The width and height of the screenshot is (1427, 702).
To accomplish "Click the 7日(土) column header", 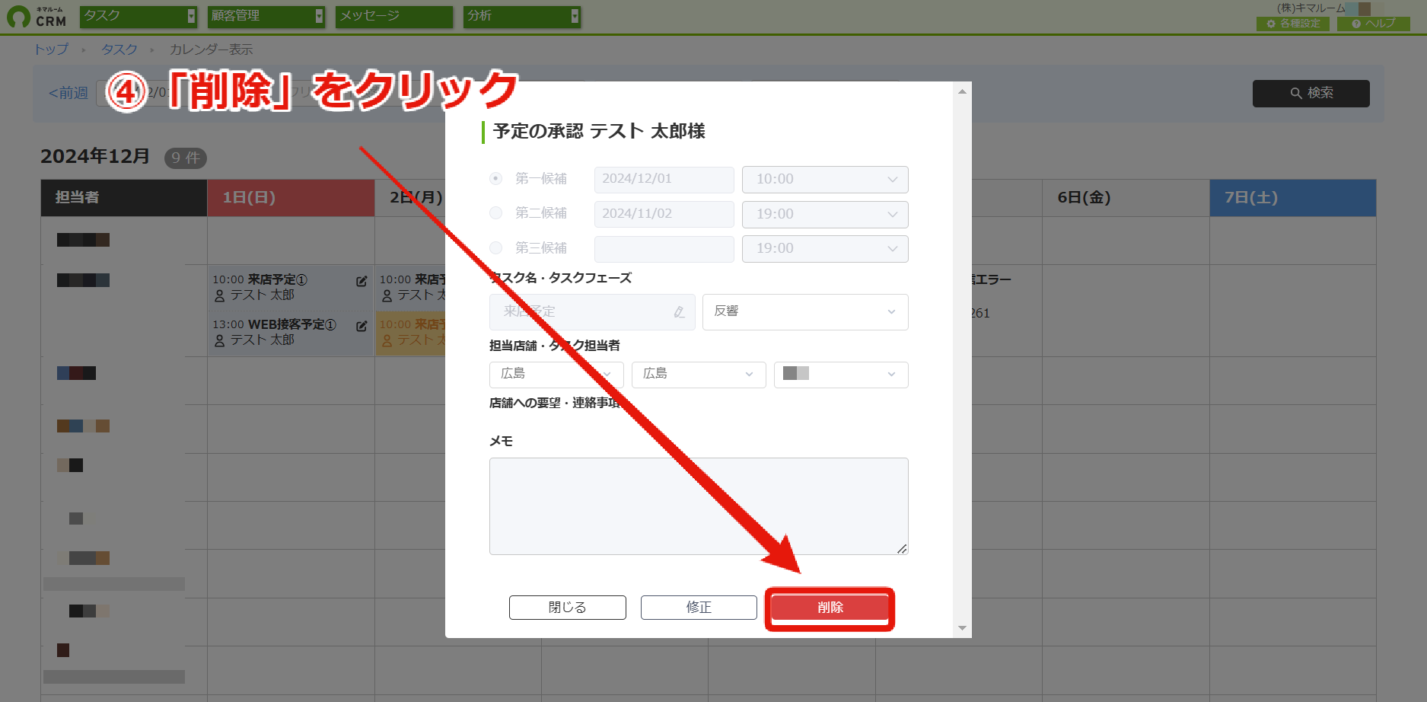I will click(1293, 198).
